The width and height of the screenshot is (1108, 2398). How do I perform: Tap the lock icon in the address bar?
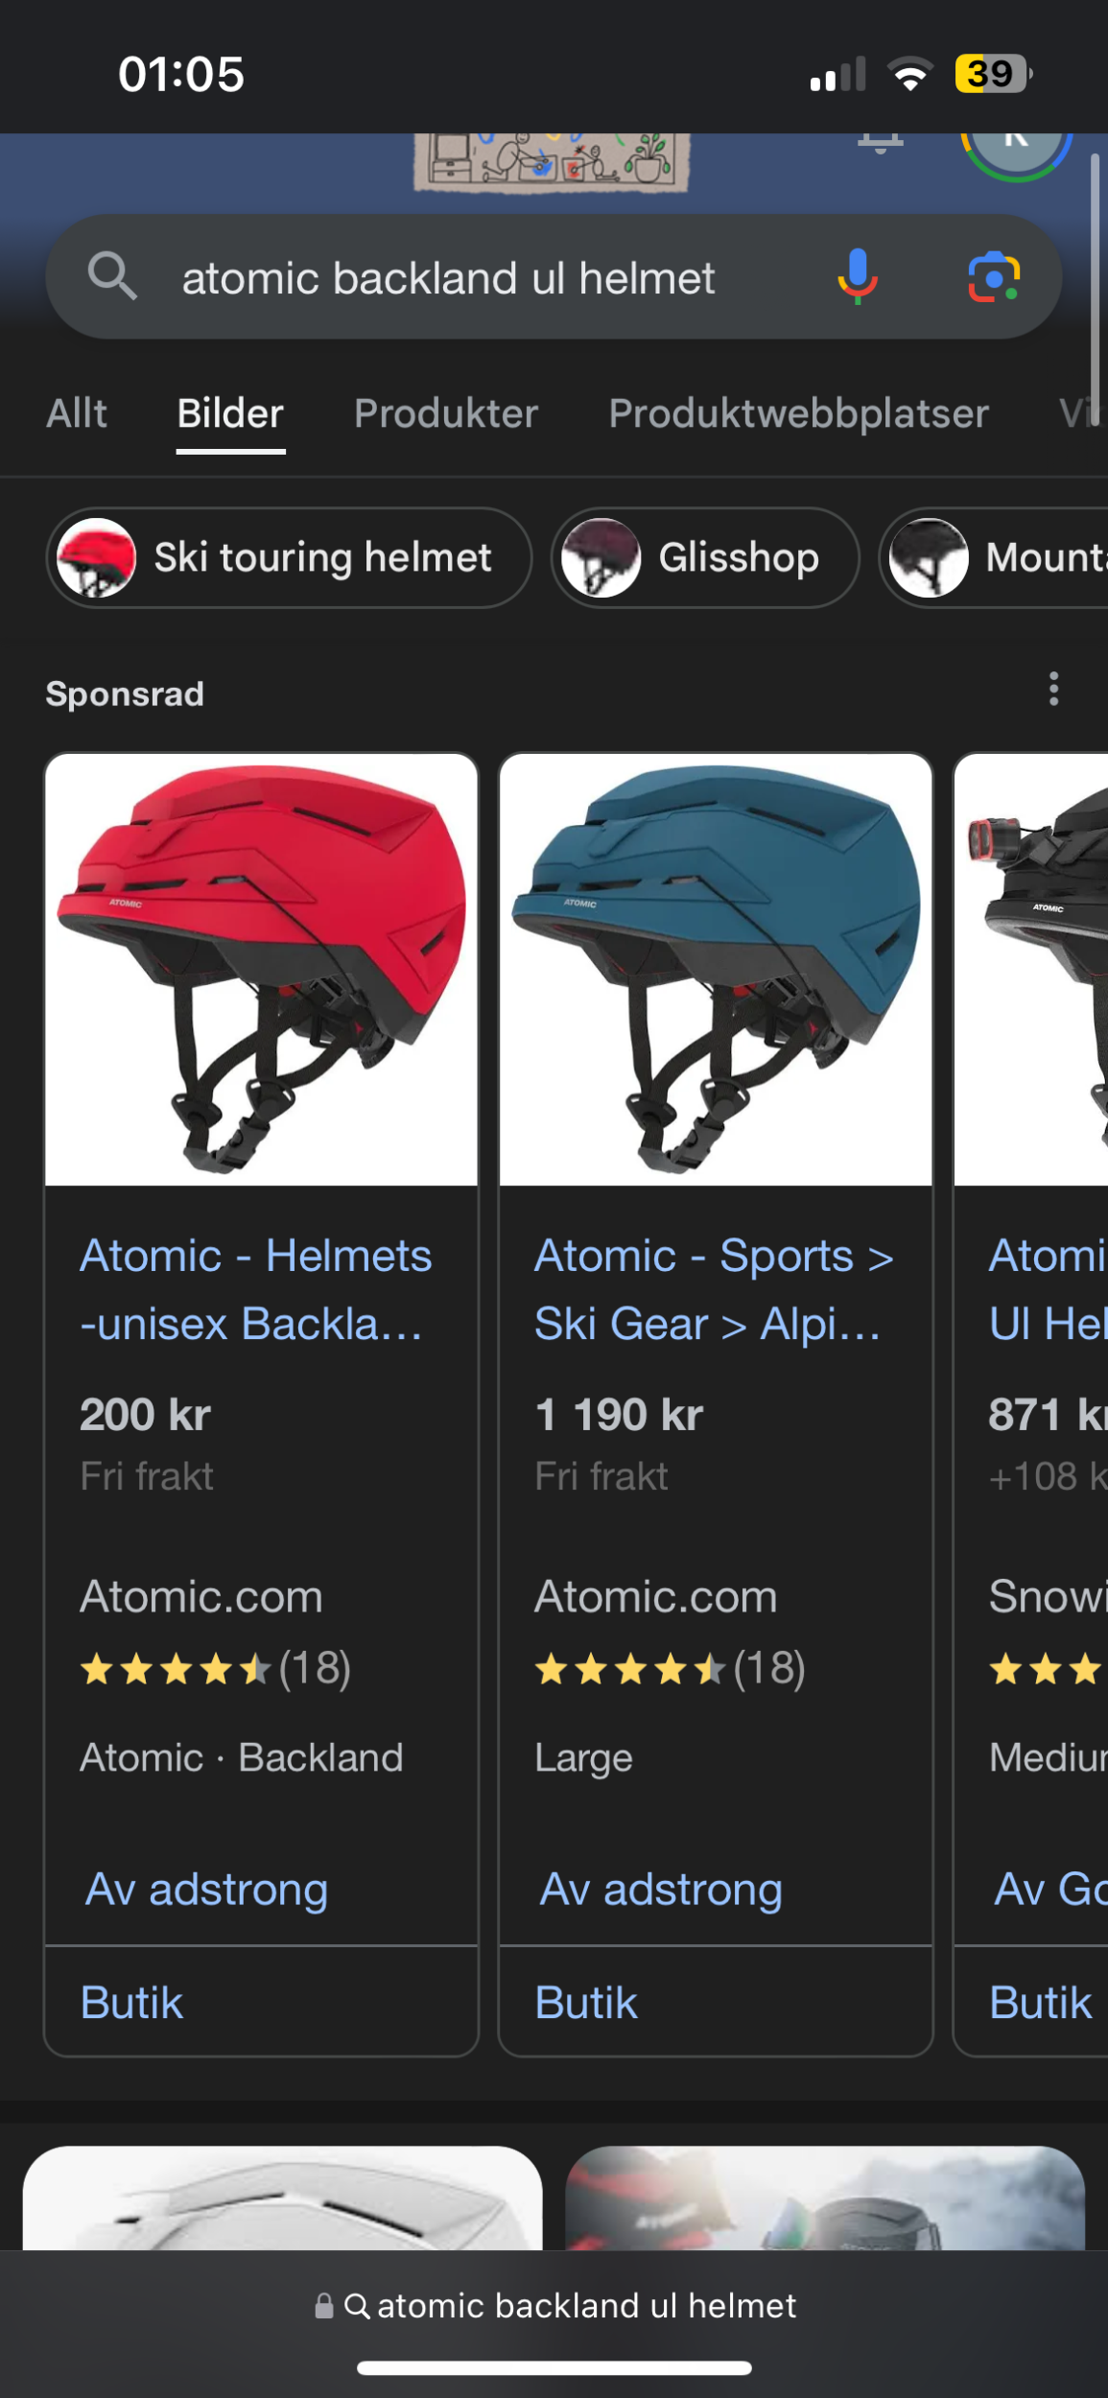tap(324, 2305)
